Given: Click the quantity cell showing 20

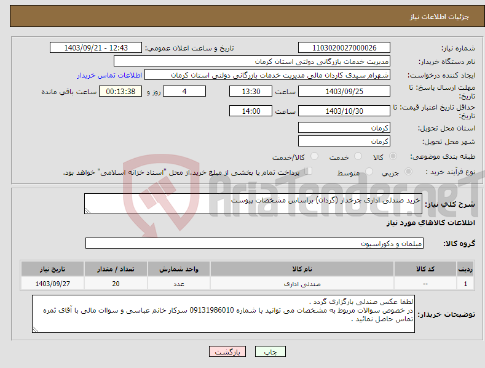Looking at the screenshot, I should point(116,284).
